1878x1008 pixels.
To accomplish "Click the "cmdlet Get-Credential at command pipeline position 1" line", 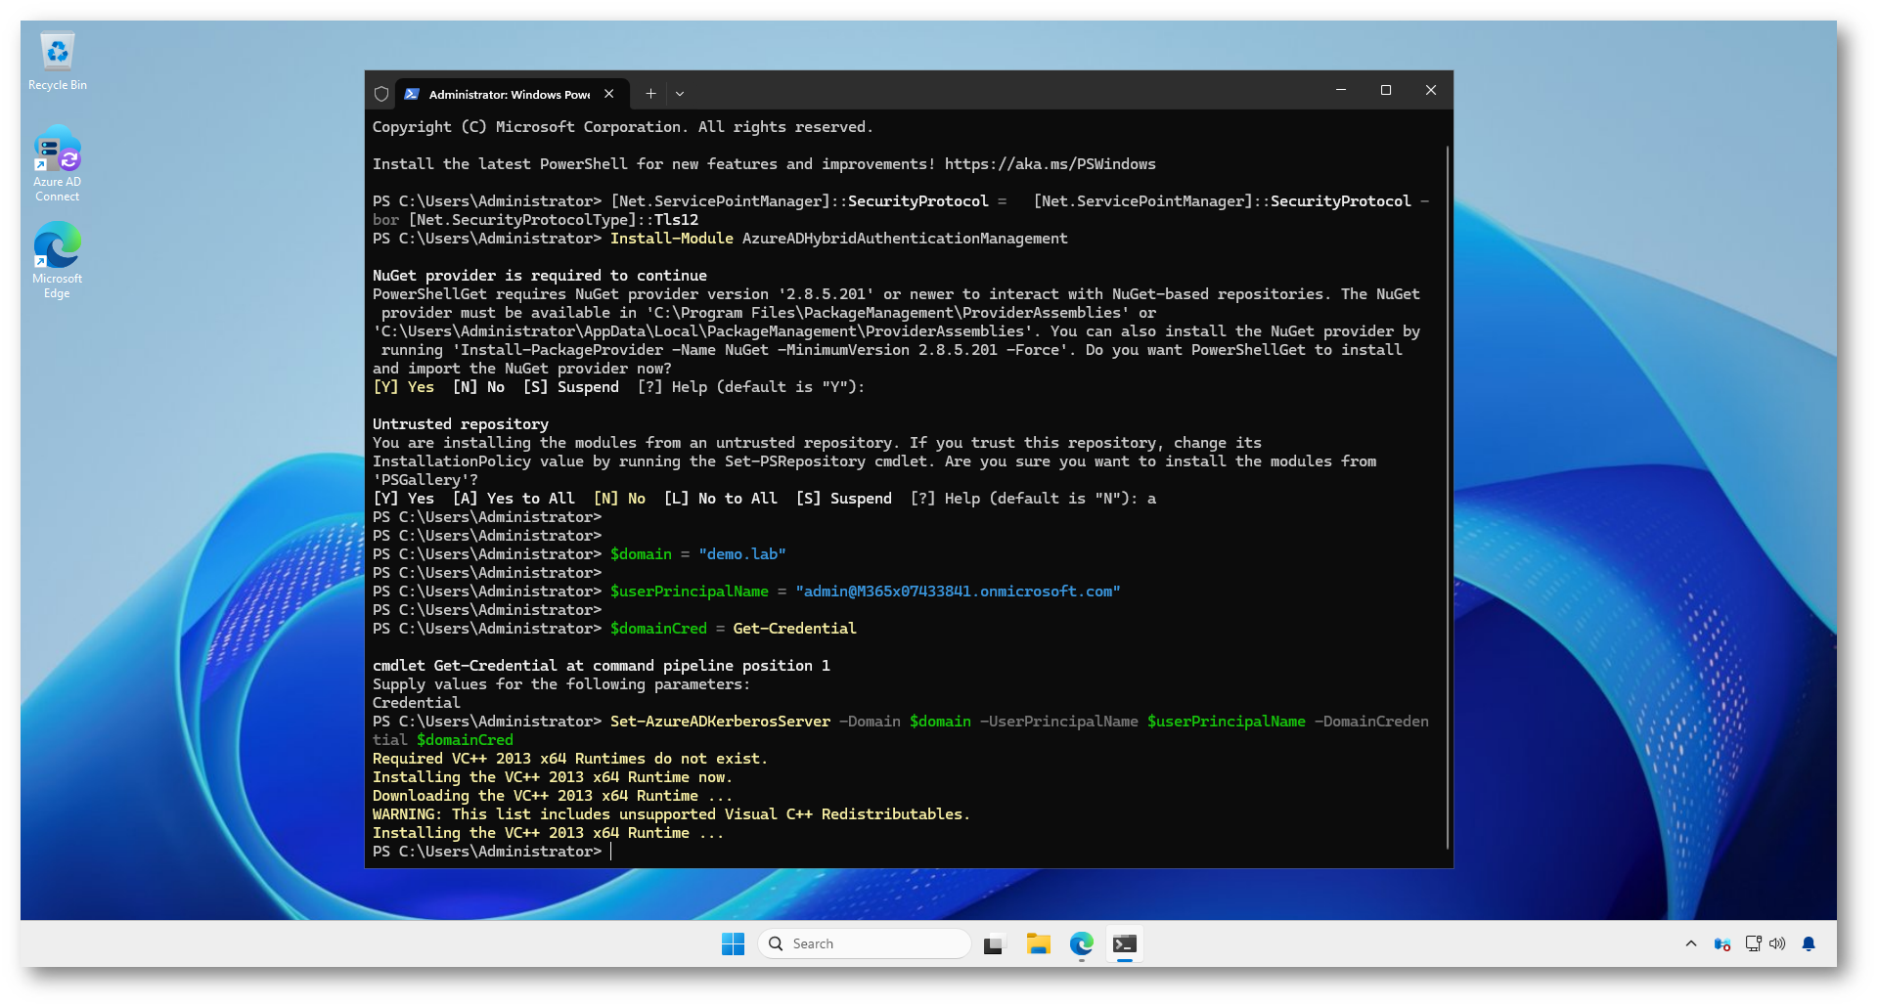I will [602, 666].
